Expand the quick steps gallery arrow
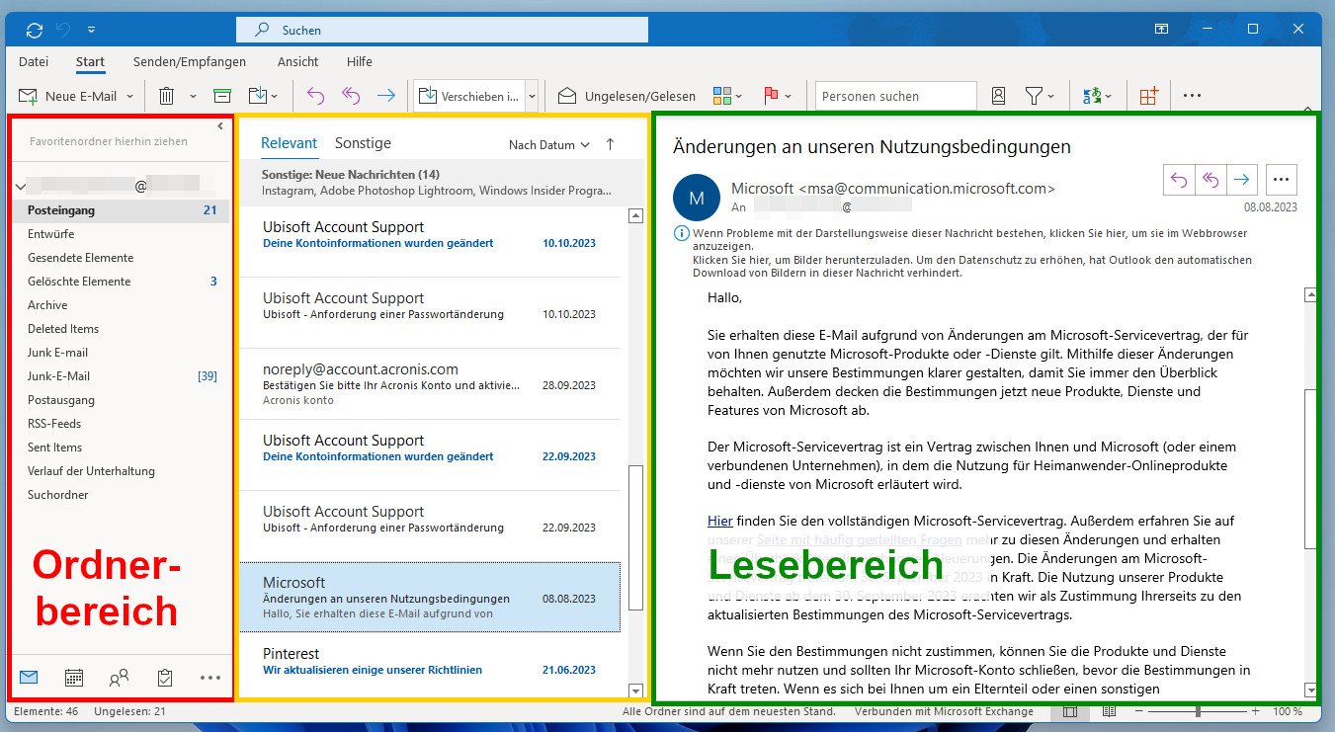1335x732 pixels. pos(532,96)
